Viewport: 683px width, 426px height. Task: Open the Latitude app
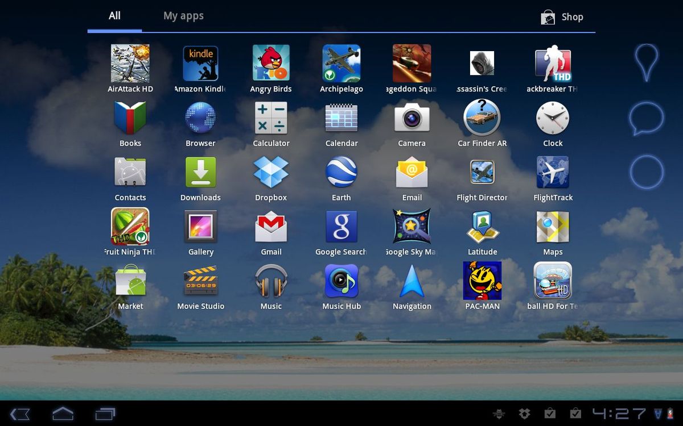coord(482,227)
